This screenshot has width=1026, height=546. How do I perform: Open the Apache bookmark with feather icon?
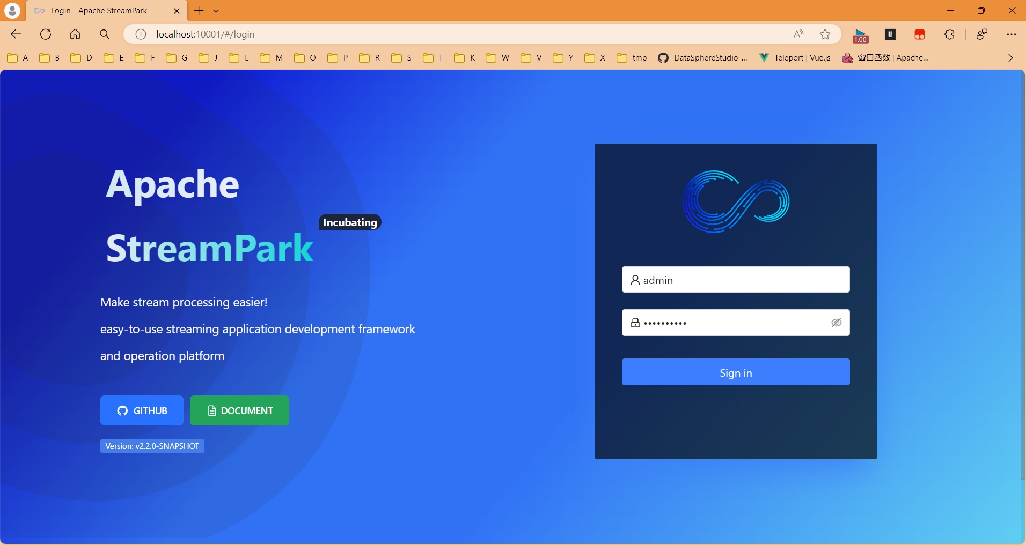(885, 58)
